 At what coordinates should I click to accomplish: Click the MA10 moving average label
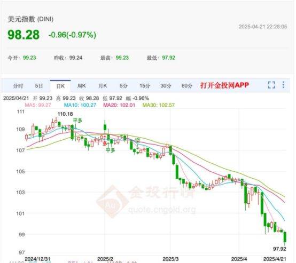[x=80, y=105]
